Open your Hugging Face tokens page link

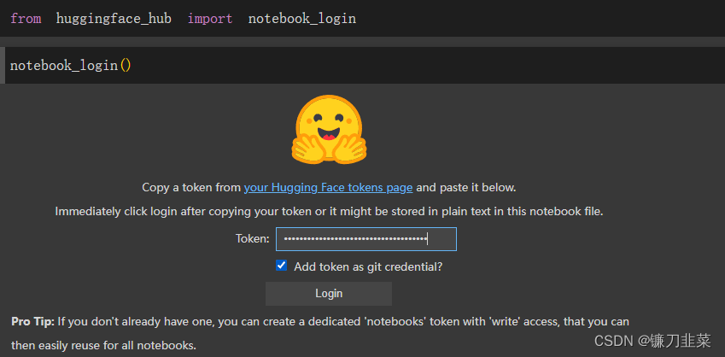[x=328, y=188]
